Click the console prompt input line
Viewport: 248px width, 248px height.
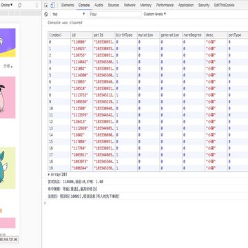point(147,203)
